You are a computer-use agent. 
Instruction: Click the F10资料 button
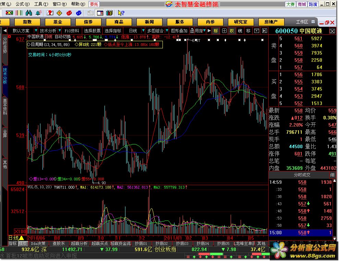coord(72,31)
